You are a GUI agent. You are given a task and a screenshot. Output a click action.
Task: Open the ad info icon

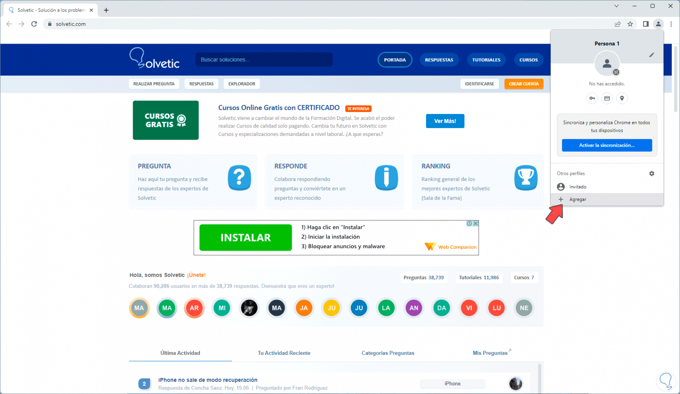(x=469, y=224)
